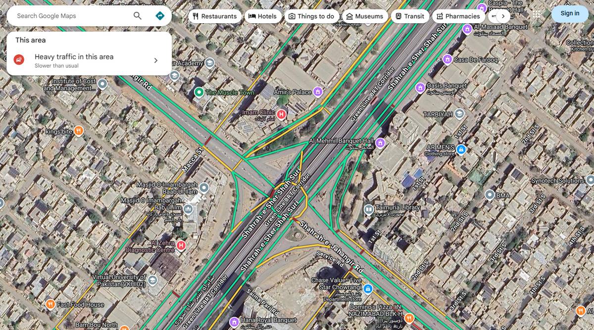Click the Sign in button
This screenshot has width=594, height=330.
pos(569,13)
